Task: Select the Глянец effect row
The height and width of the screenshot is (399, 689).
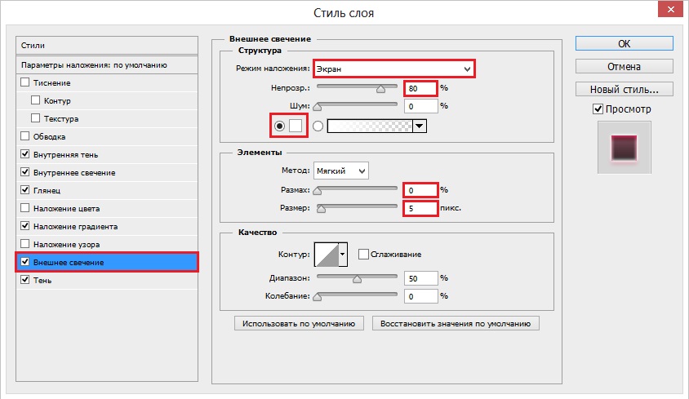Action: 107,190
